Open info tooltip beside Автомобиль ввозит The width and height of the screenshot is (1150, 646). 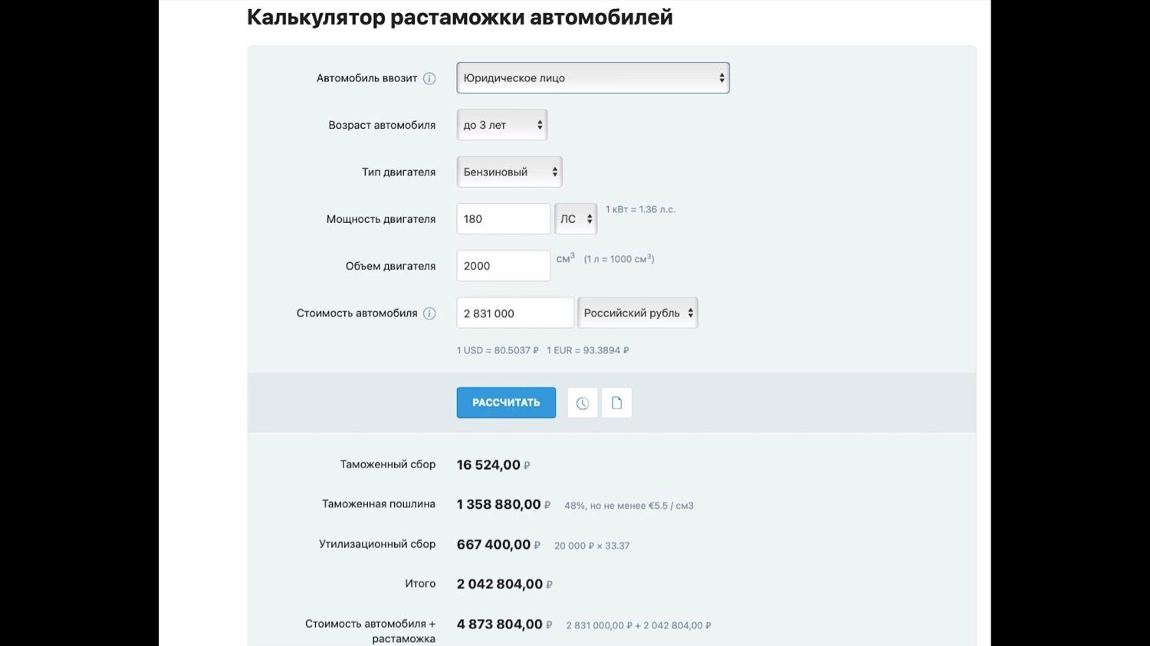tap(429, 77)
